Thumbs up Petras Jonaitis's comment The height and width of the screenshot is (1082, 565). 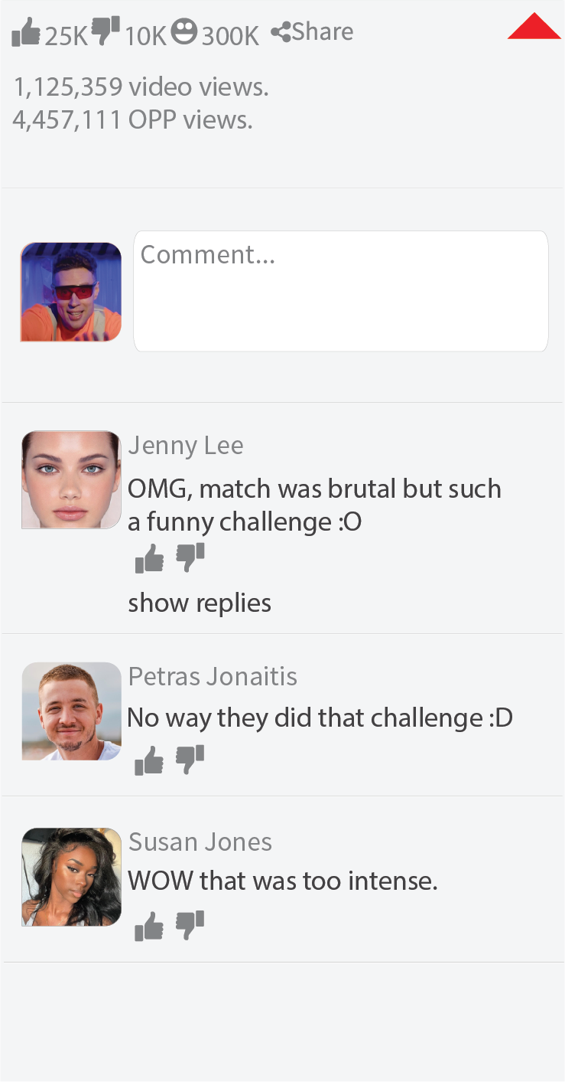pos(149,761)
